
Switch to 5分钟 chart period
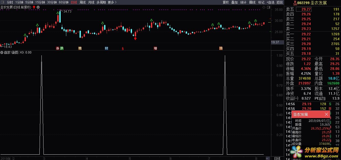[x=29, y=2]
